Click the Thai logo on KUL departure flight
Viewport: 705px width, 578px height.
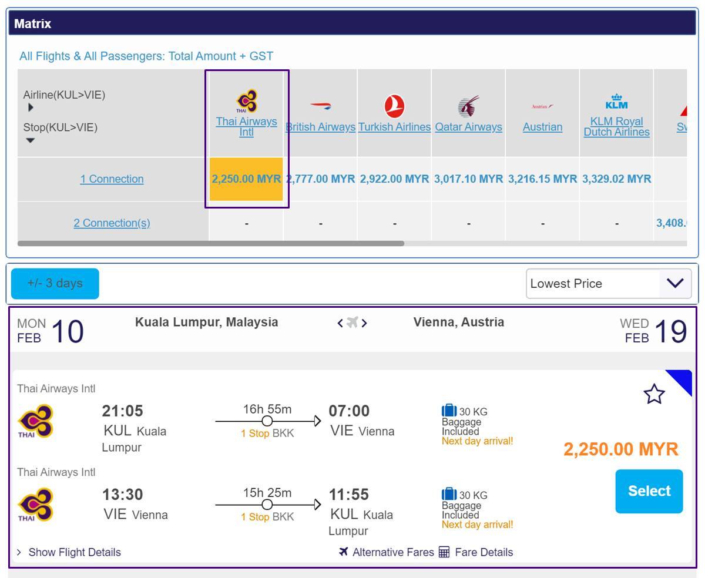pos(35,421)
